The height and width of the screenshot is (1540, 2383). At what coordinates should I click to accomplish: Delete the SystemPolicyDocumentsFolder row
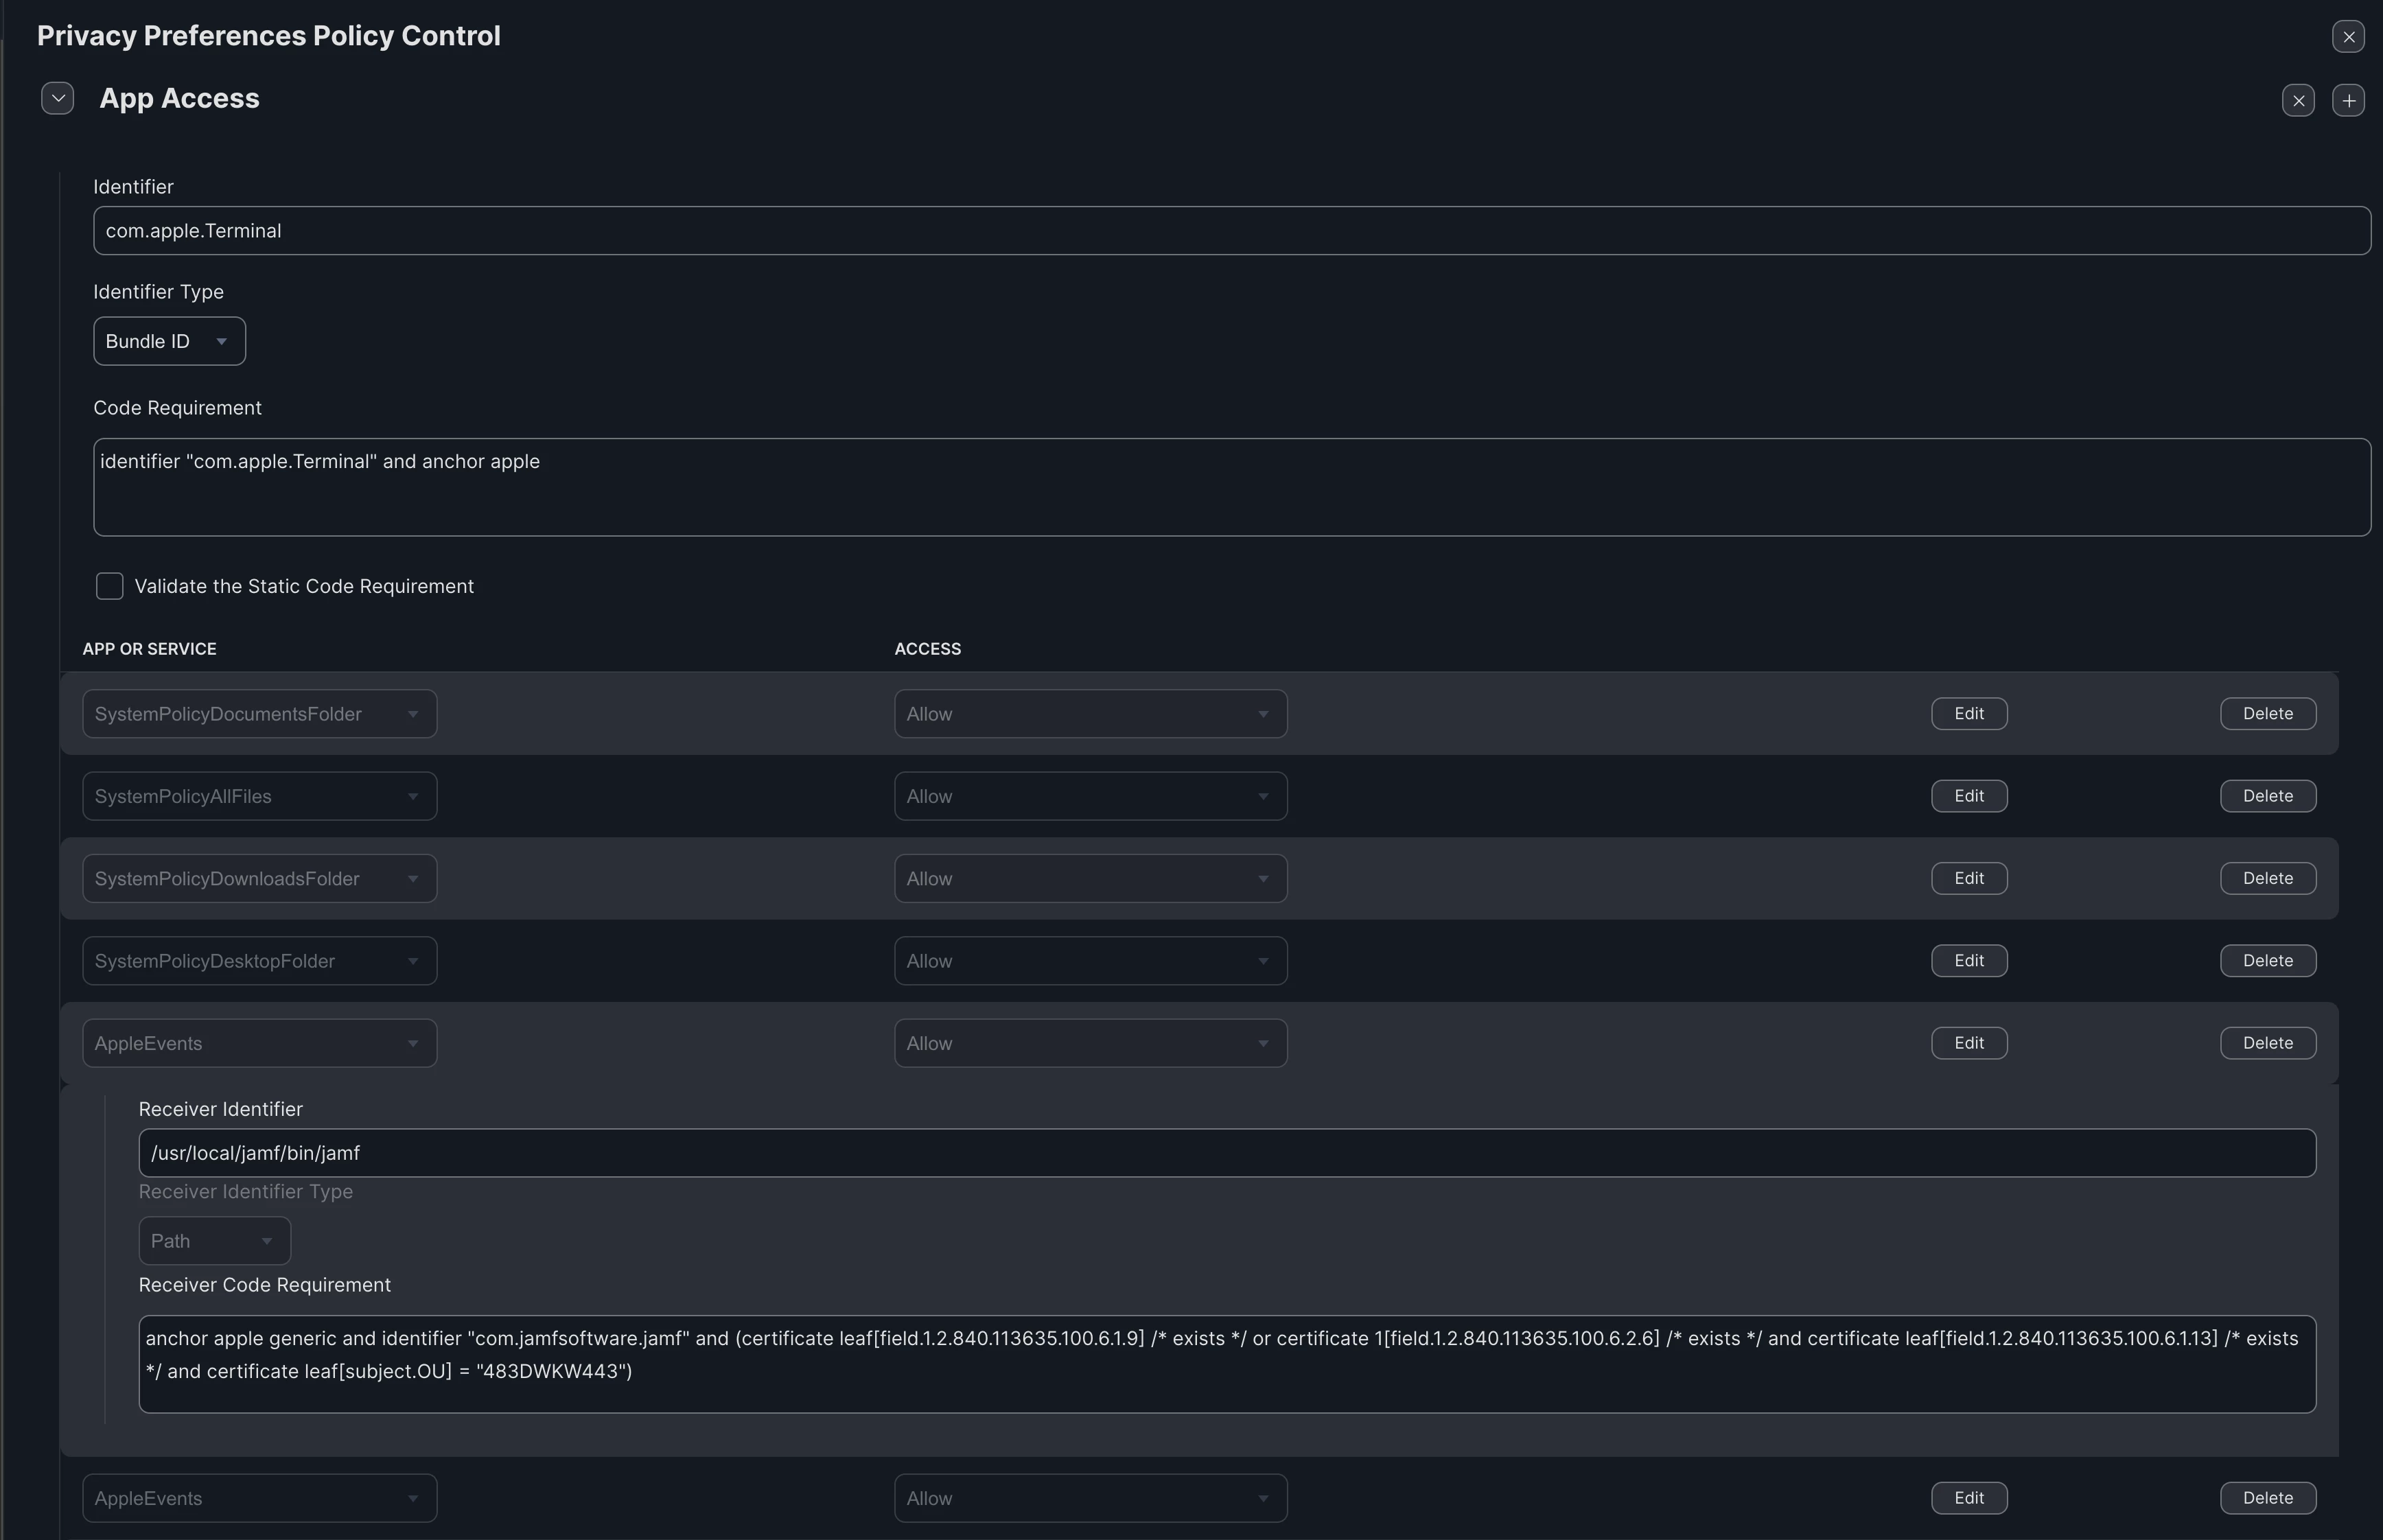pos(2268,714)
